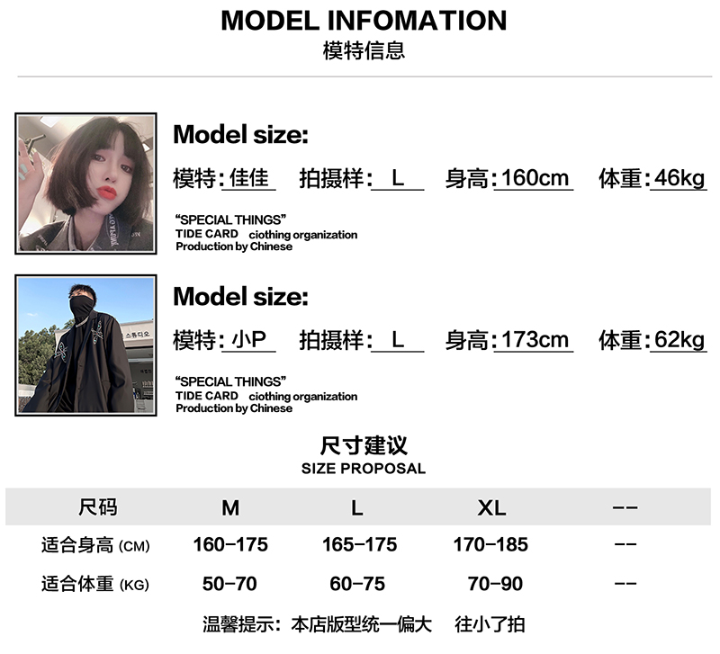Viewport: 720px width, 654px height.
Task: Click the 温馨提示 sizing note text
Action: pos(364,623)
